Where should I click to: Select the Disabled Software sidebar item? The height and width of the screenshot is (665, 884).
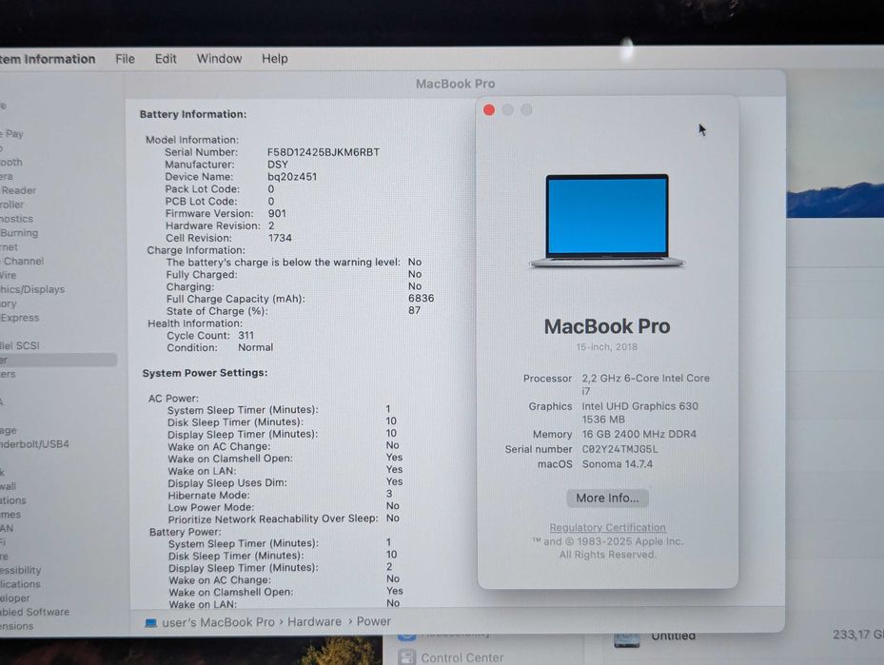pyautogui.click(x=34, y=612)
